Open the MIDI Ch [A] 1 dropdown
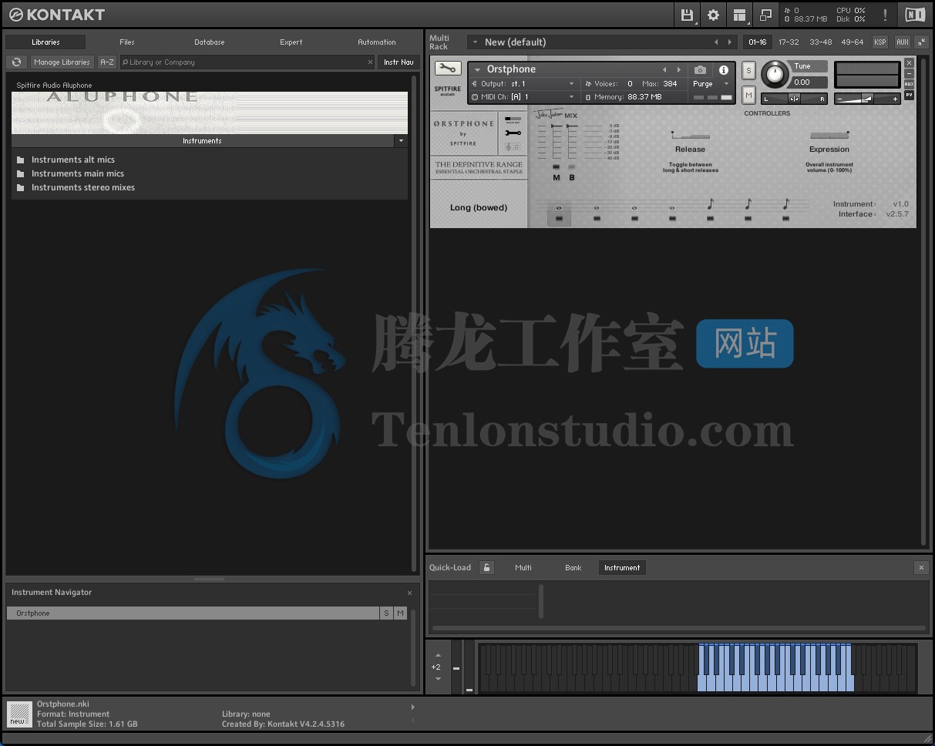 coord(523,97)
